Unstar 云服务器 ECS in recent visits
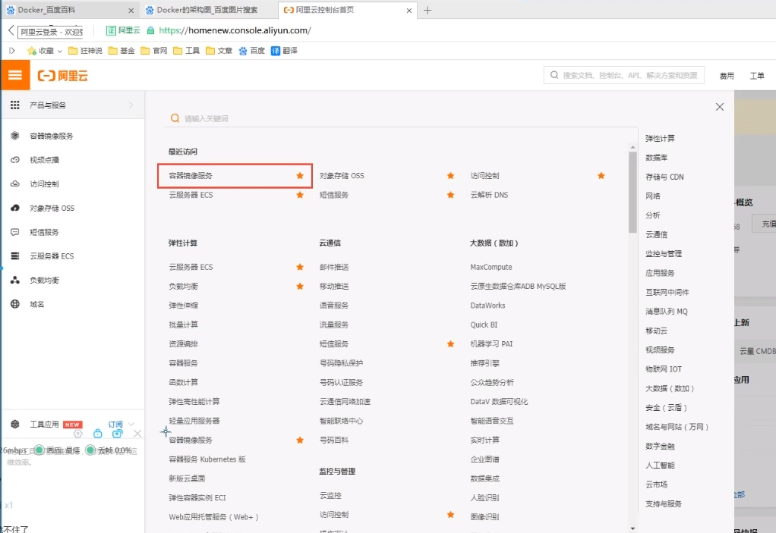776x533 pixels. (299, 195)
